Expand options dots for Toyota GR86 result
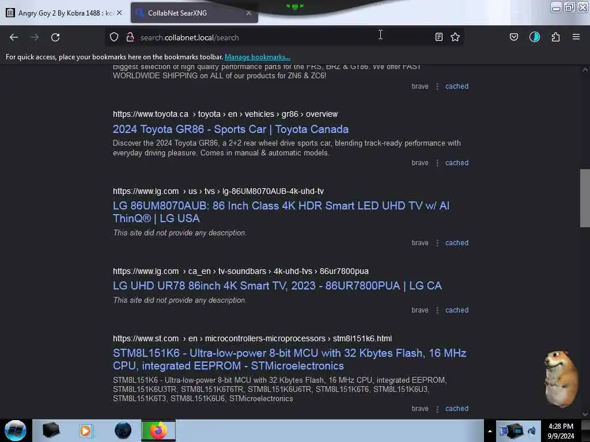The image size is (590, 442). (437, 163)
